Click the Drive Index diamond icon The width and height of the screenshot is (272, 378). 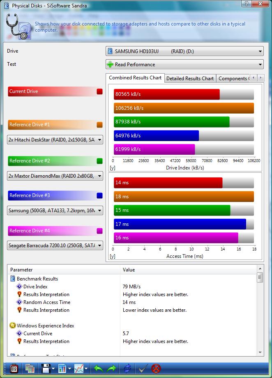19,286
